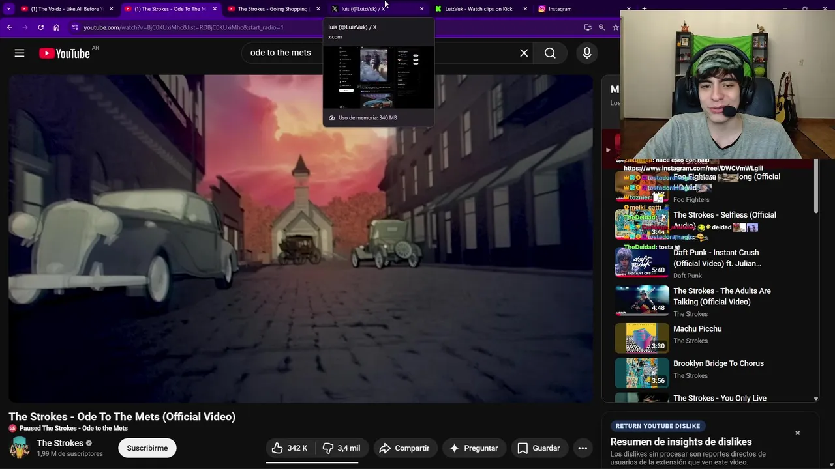This screenshot has height=469, width=835.
Task: Go to the YouTube home logo
Action: coord(64,53)
